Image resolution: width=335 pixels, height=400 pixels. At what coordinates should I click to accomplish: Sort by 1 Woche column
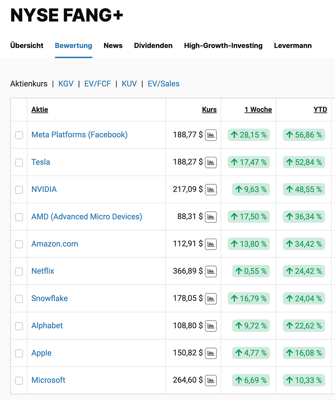pyautogui.click(x=258, y=109)
